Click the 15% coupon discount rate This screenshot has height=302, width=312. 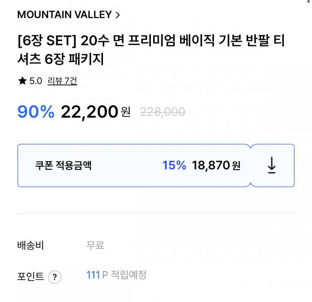tap(174, 166)
